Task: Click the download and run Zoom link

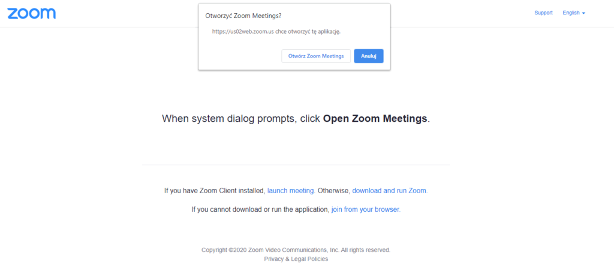Action: click(389, 191)
